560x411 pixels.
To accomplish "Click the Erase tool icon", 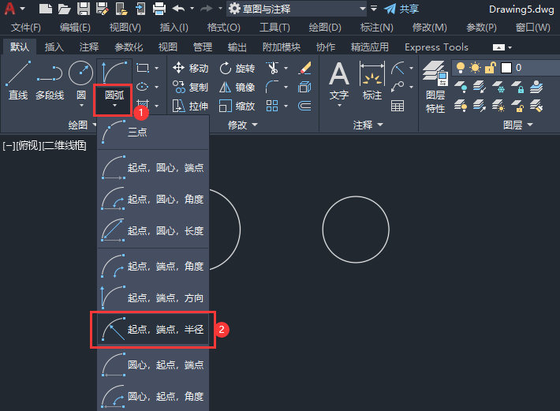I will tap(304, 68).
